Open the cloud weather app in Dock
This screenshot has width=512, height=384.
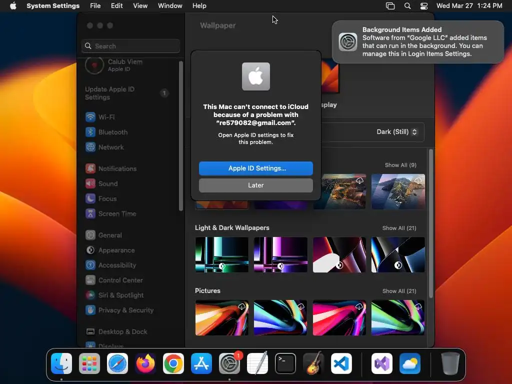point(410,363)
